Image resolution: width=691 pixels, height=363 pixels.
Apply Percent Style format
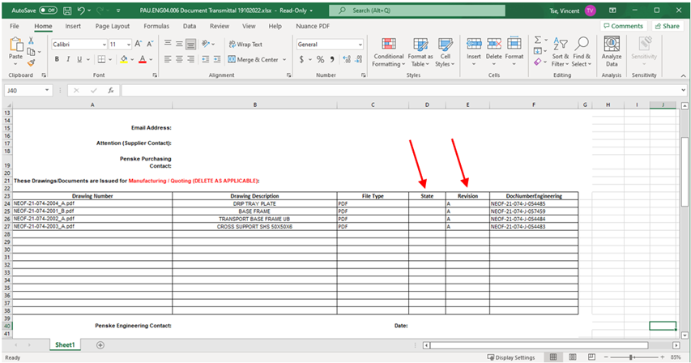pyautogui.click(x=320, y=59)
